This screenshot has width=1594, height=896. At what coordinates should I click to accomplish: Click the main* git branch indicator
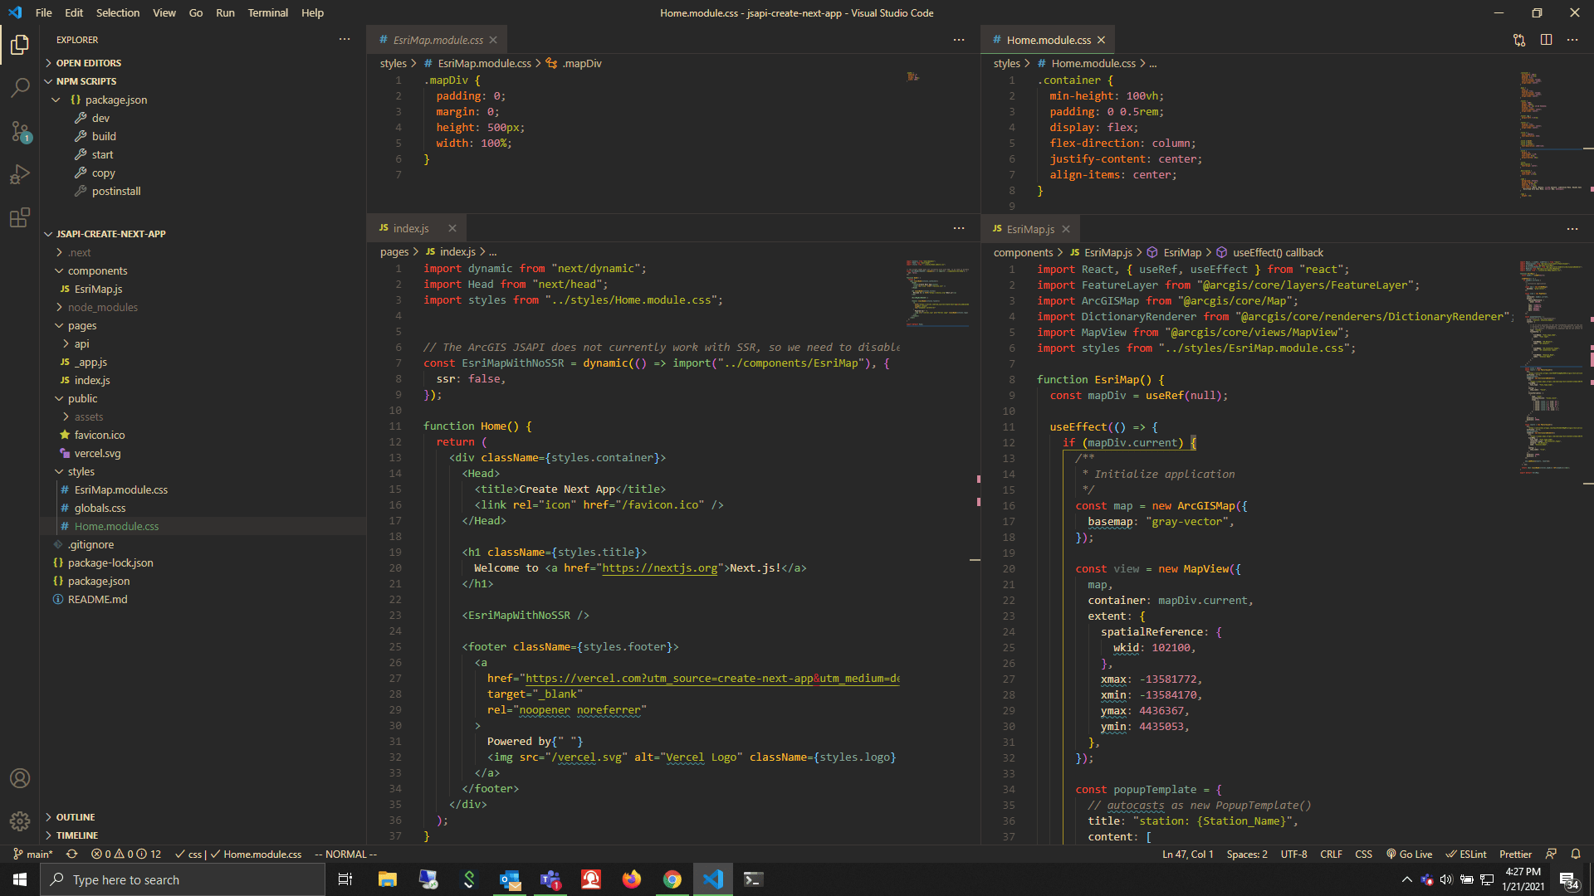(34, 854)
